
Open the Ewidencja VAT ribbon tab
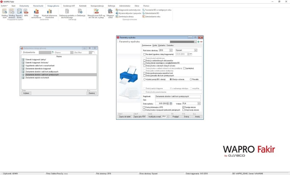68,6
